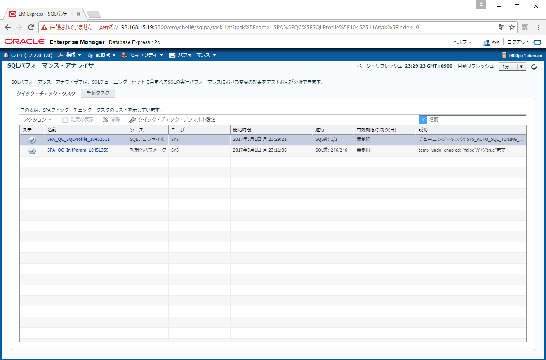This screenshot has height=360, width=546.
Task: Open the セキュリティ menu
Action: point(143,55)
